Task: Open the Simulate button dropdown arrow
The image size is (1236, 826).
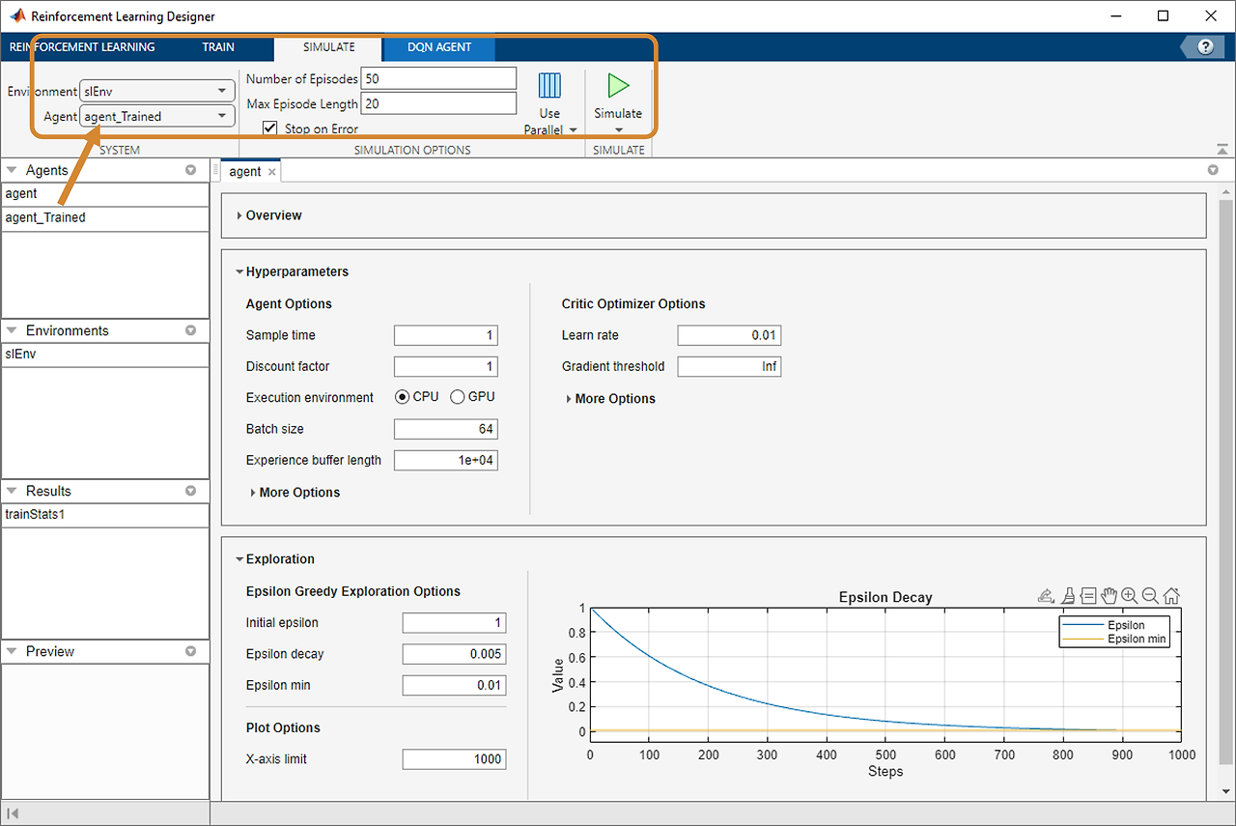Action: point(618,129)
